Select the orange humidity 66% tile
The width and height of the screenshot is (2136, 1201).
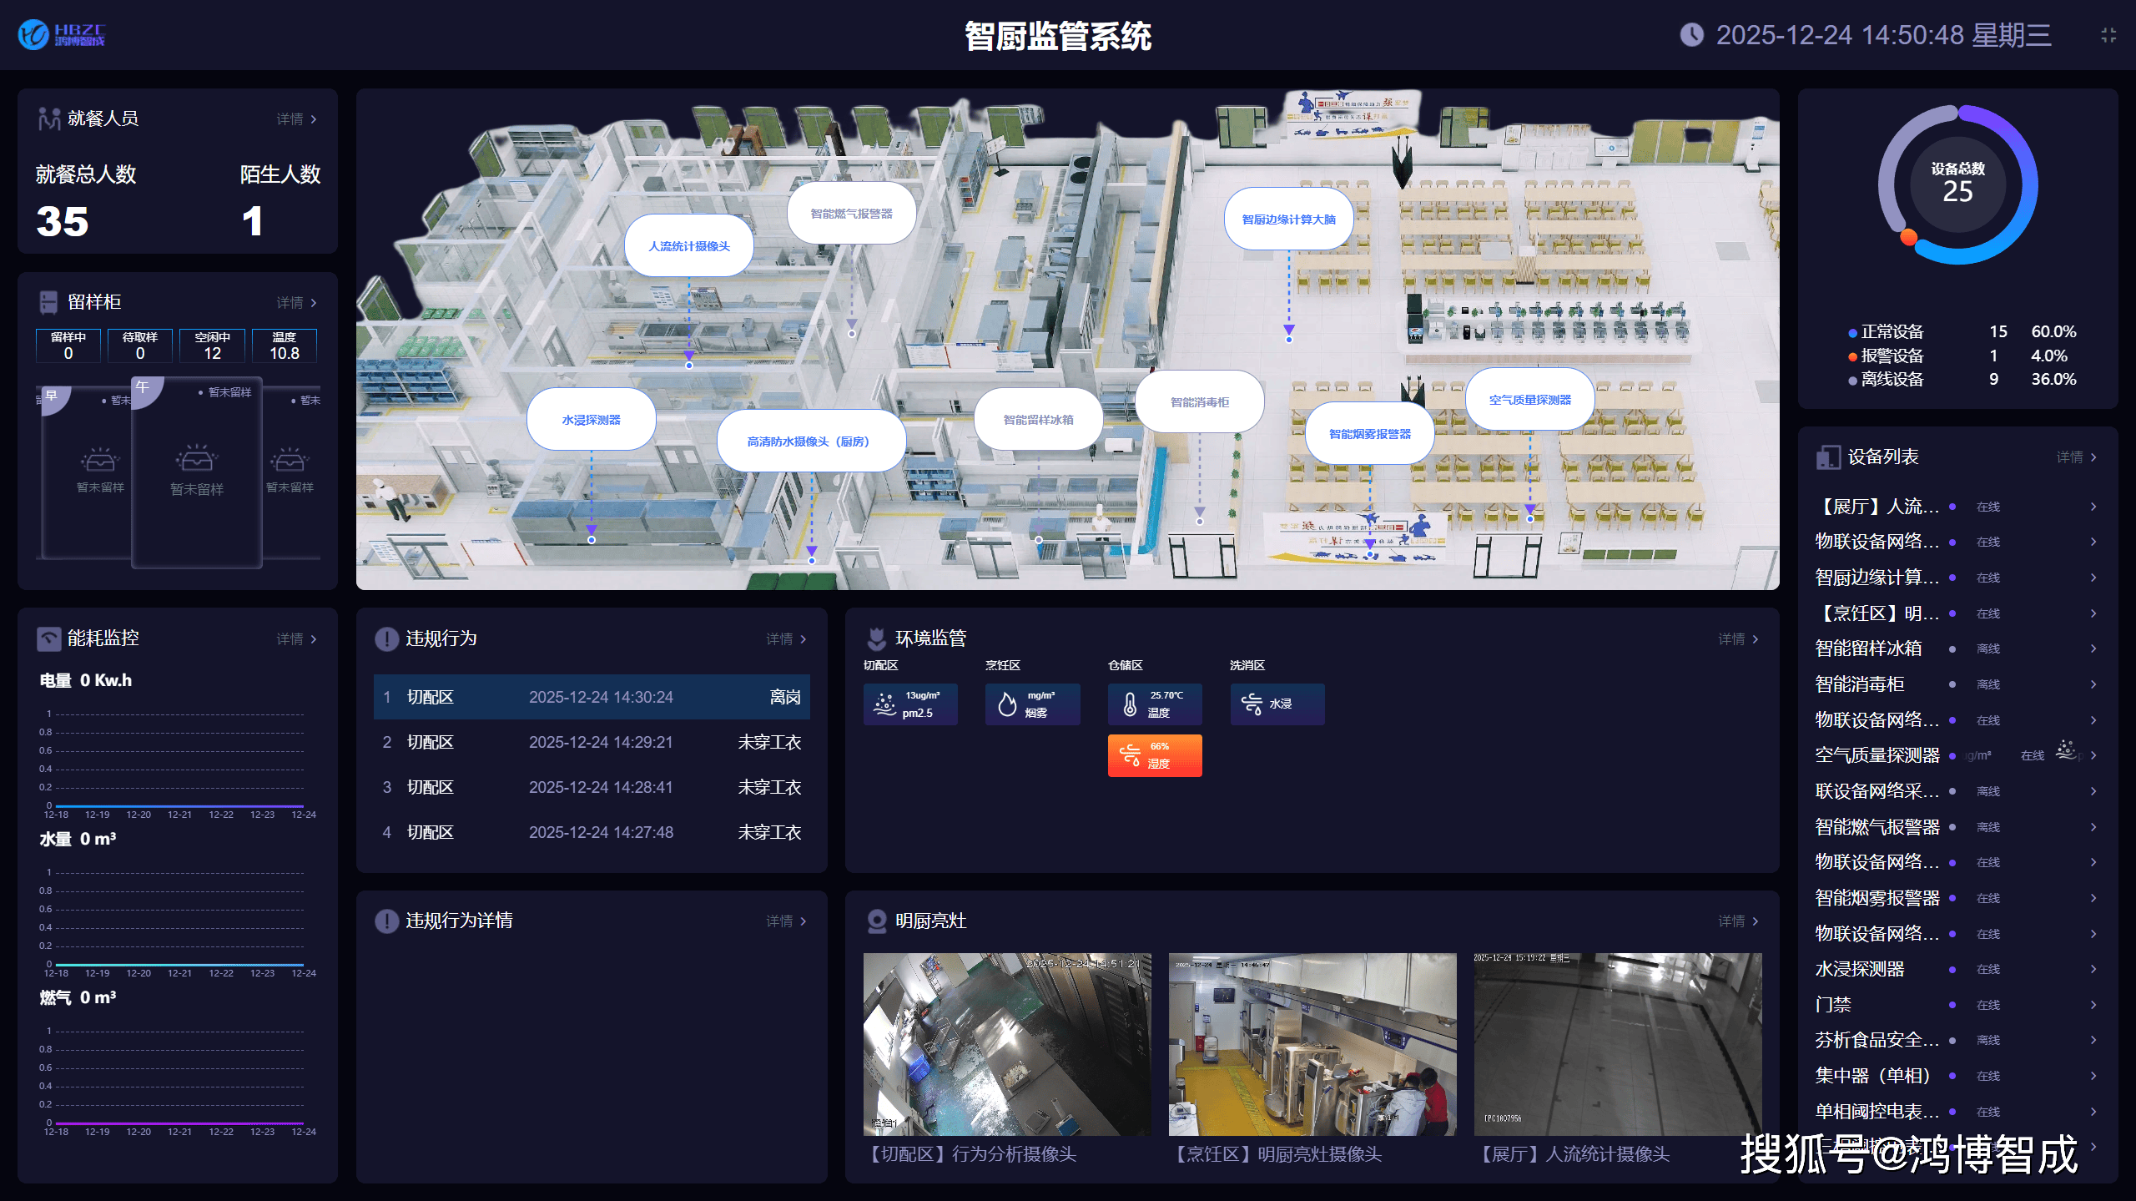(x=1154, y=755)
